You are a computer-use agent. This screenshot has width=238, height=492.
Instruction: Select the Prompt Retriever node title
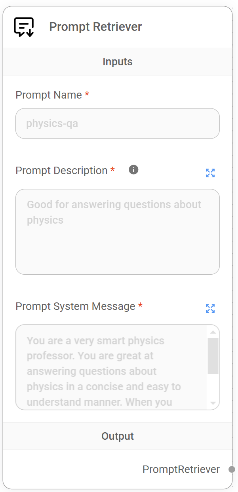pyautogui.click(x=95, y=27)
